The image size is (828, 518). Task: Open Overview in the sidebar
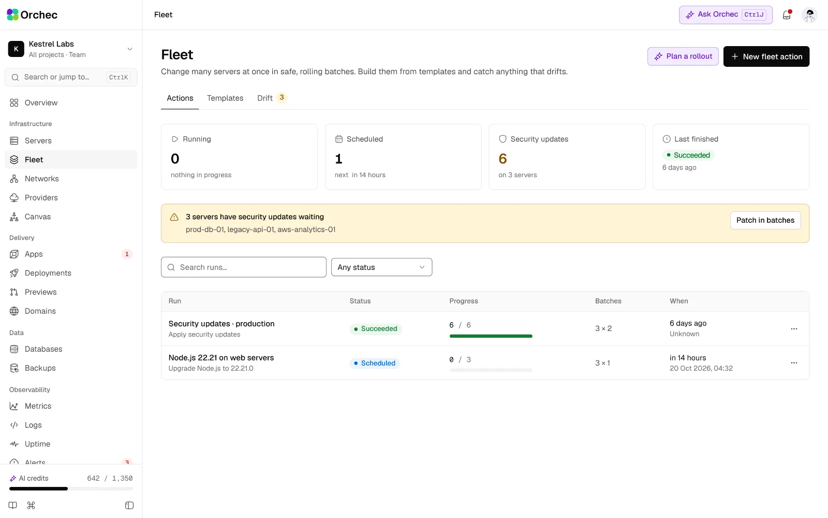coord(71,103)
